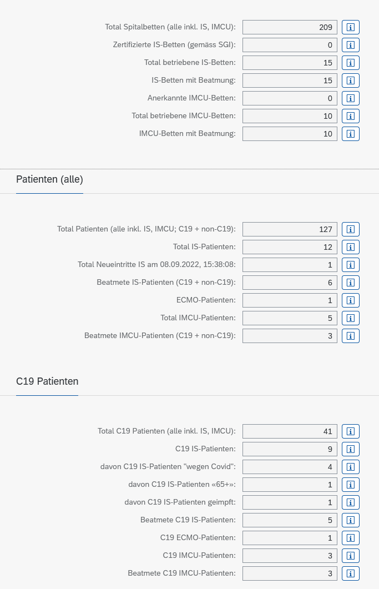Click the IMCU-Betten mit Beatmung field

(290, 134)
